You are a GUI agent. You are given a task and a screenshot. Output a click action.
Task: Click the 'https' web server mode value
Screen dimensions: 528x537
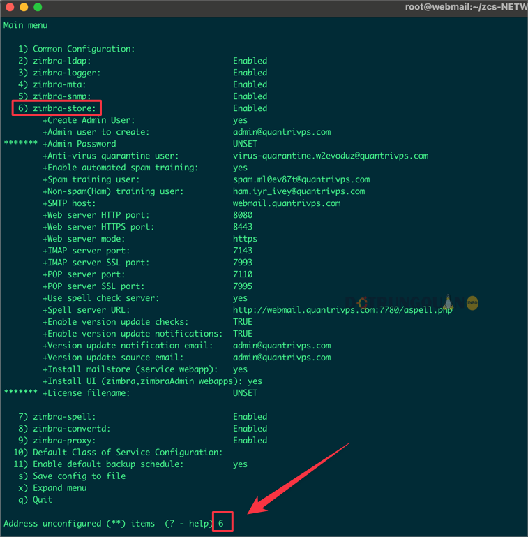pyautogui.click(x=246, y=239)
